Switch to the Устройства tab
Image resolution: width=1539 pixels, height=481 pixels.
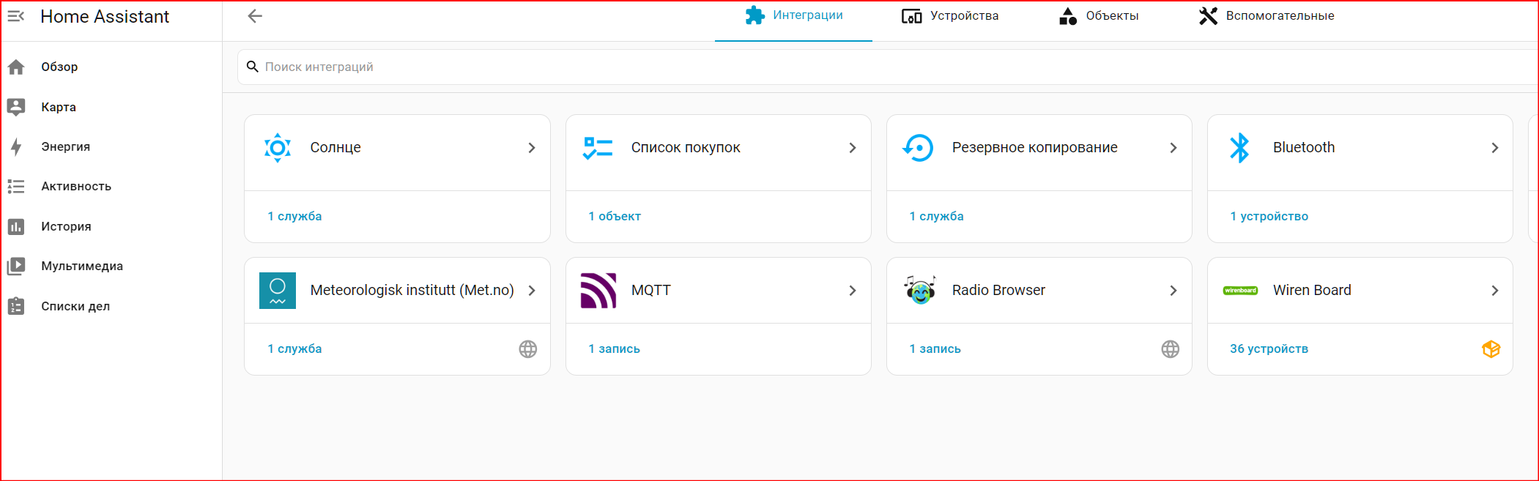coord(950,16)
